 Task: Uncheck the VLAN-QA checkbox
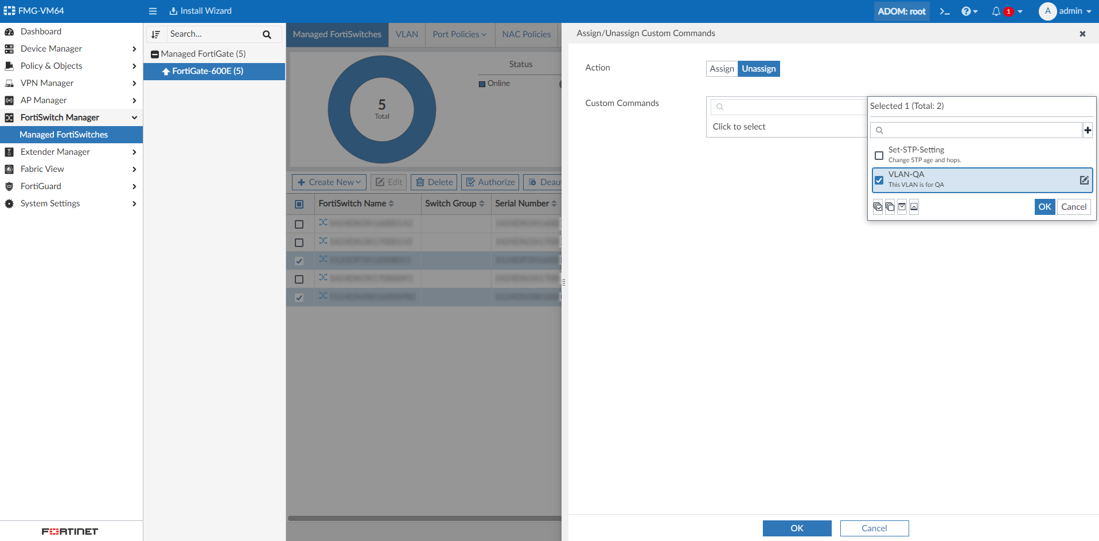click(x=879, y=180)
